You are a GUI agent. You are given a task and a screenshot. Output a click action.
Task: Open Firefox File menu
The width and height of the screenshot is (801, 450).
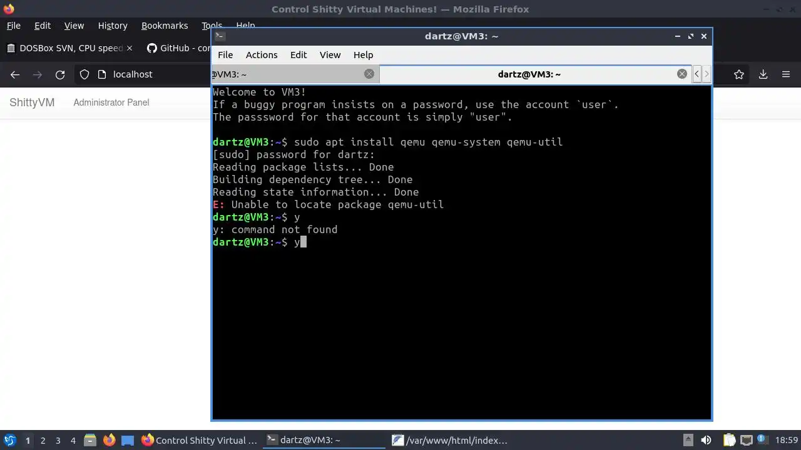coord(13,26)
